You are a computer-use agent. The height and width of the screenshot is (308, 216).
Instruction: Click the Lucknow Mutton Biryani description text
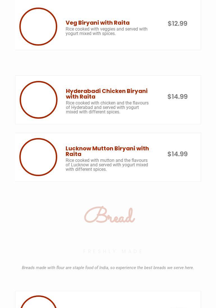(x=107, y=165)
